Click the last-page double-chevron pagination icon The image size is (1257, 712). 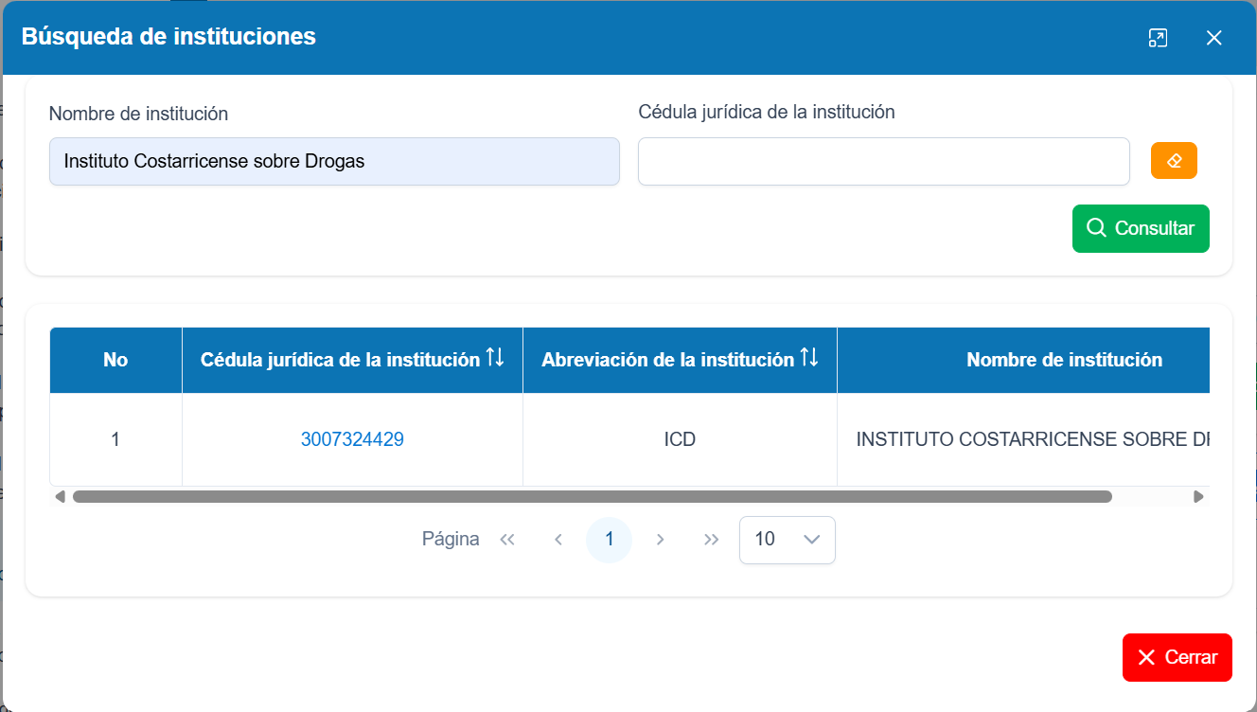pos(711,539)
